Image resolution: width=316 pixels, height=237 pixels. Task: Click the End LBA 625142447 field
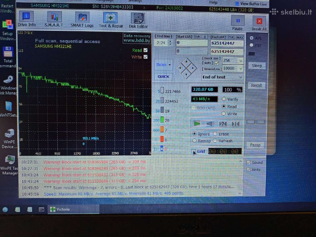click(227, 43)
